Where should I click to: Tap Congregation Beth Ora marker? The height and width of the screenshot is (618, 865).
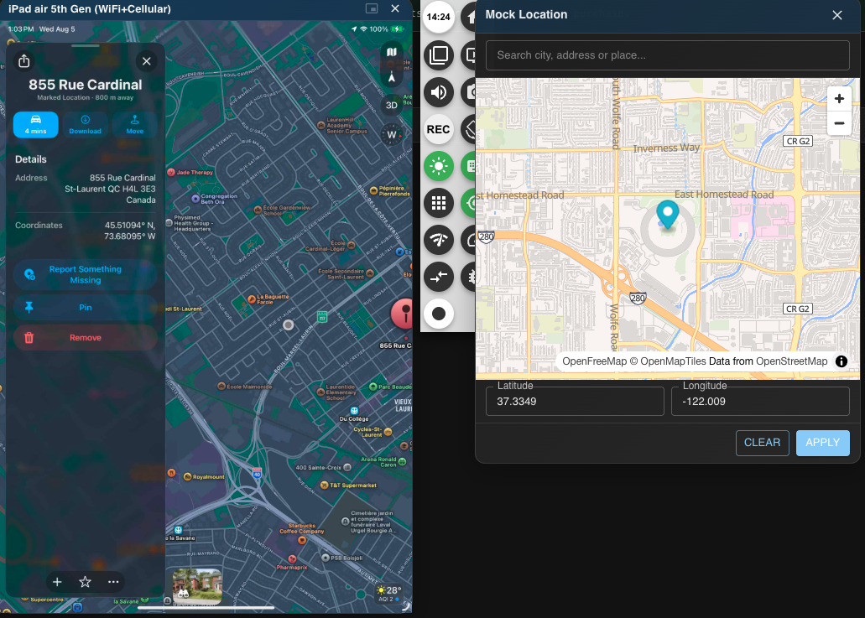tap(195, 199)
